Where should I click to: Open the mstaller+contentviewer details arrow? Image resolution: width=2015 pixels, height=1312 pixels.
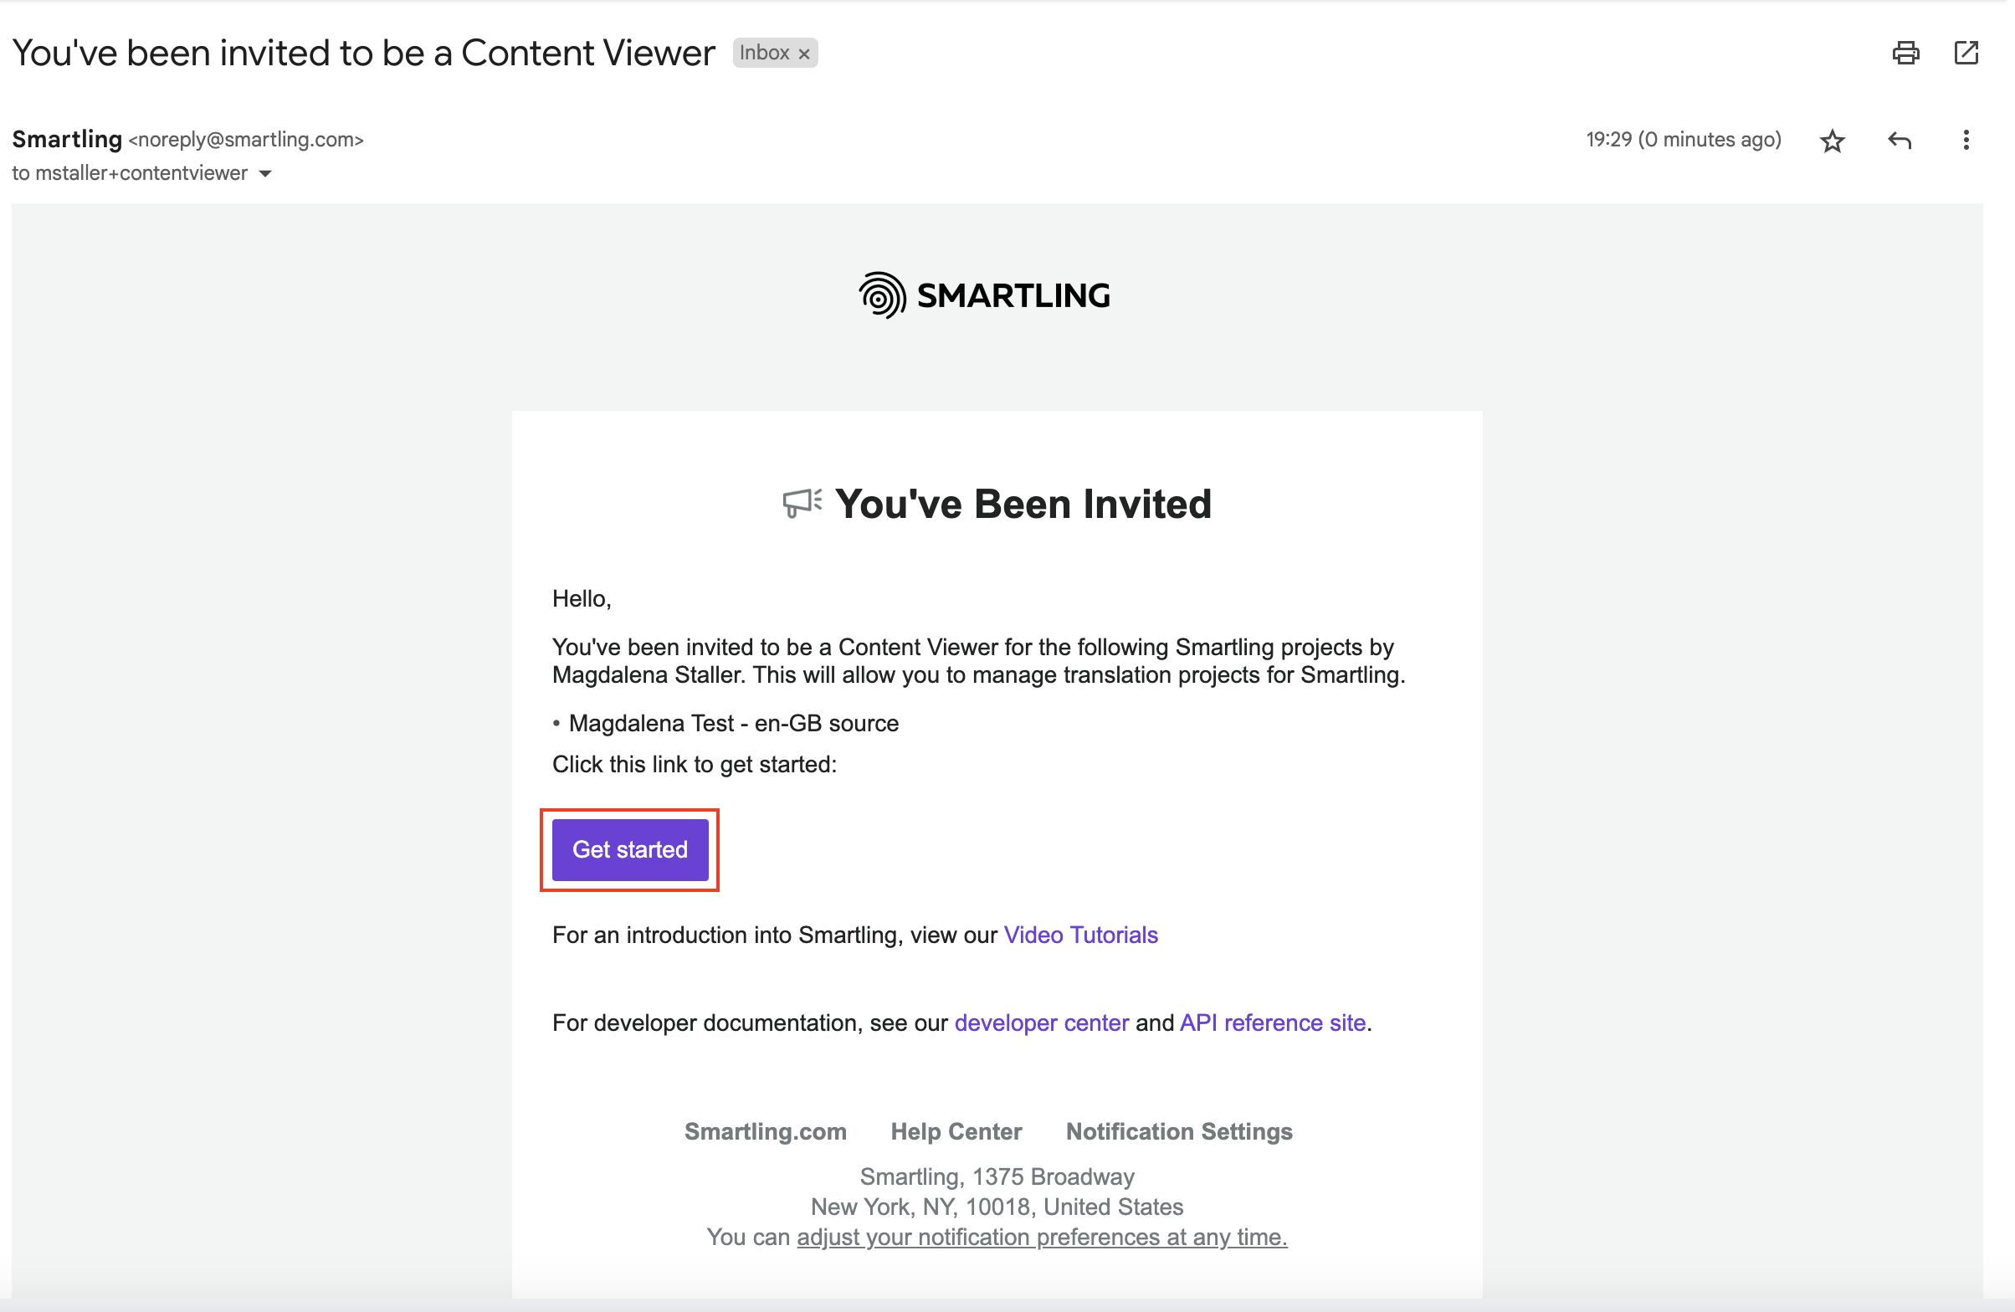click(265, 173)
